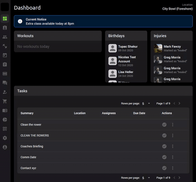Viewport: 196px width, 182px height.
Task: Open more options for 'CLEAN THE ROWERS'
Action: tap(173, 136)
